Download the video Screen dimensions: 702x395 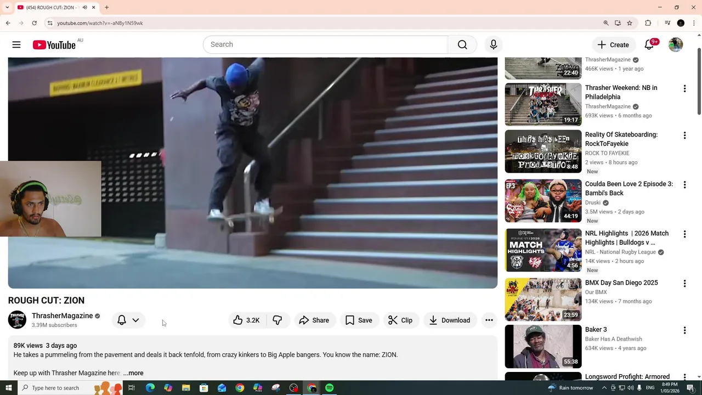[x=450, y=320]
